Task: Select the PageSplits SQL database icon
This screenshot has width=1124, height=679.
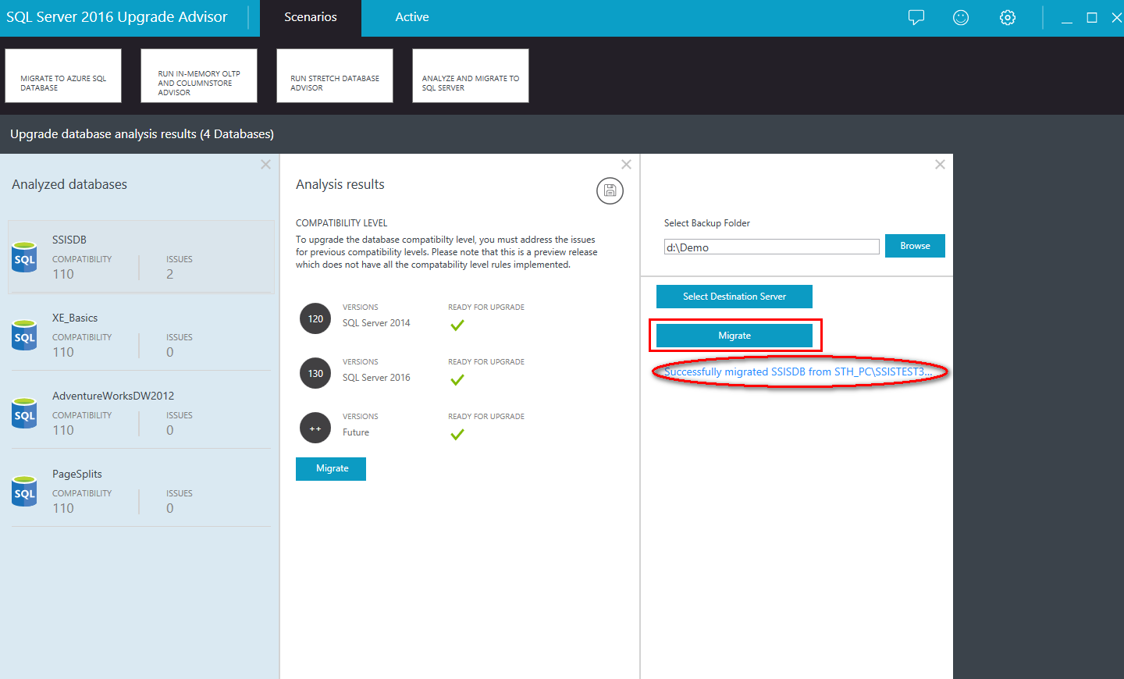Action: (25, 491)
